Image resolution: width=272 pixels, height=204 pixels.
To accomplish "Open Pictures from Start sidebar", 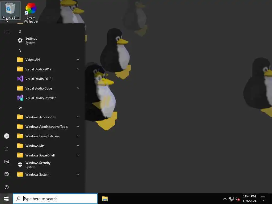I will point(7,162).
